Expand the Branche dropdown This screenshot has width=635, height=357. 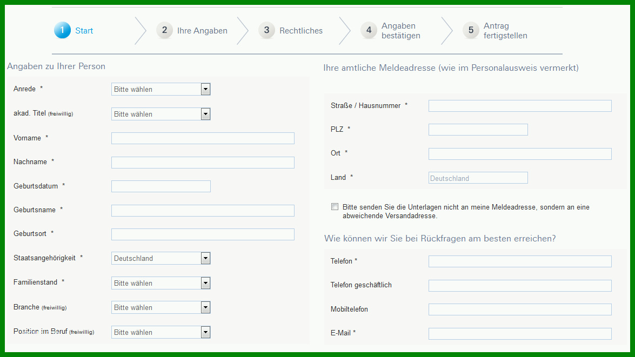click(161, 308)
